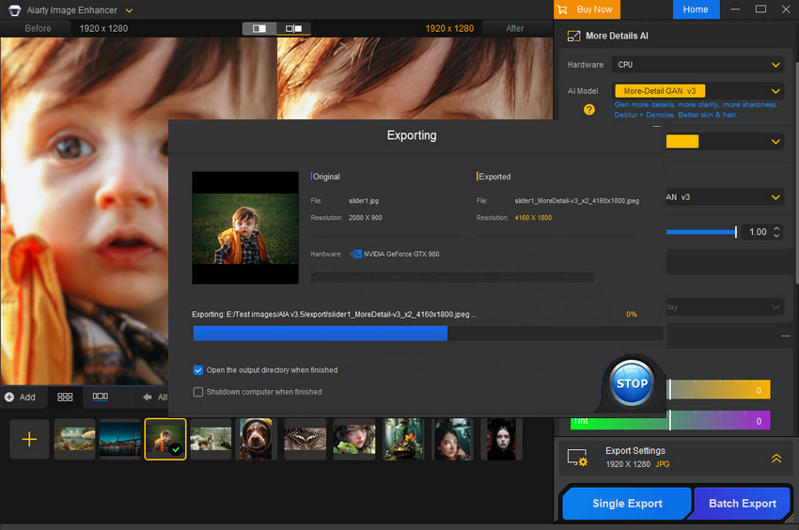Uncheck Open the output directory when finished
The height and width of the screenshot is (530, 799).
198,370
